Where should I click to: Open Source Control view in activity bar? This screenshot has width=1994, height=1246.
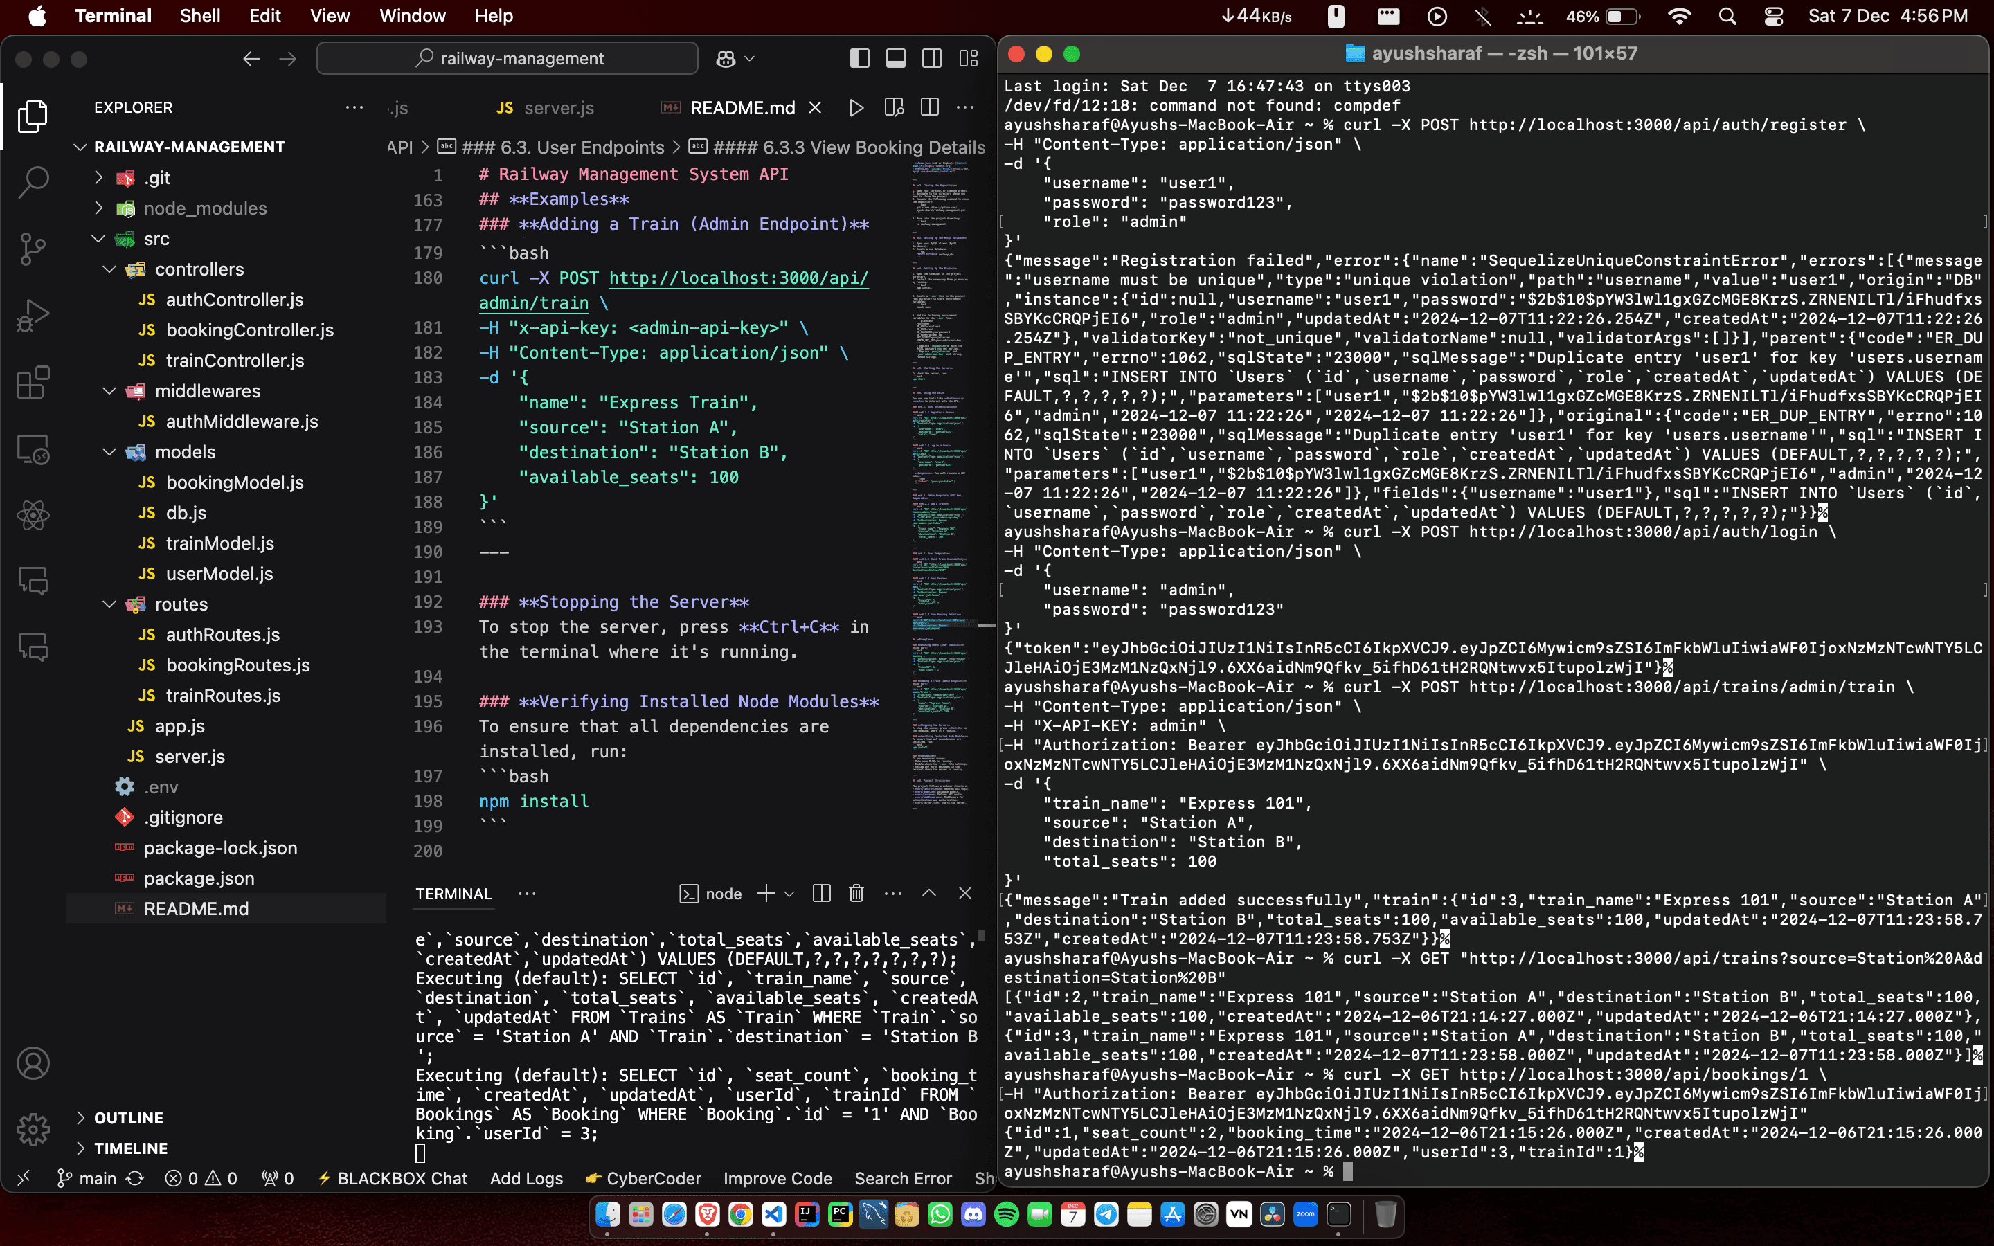(x=33, y=249)
